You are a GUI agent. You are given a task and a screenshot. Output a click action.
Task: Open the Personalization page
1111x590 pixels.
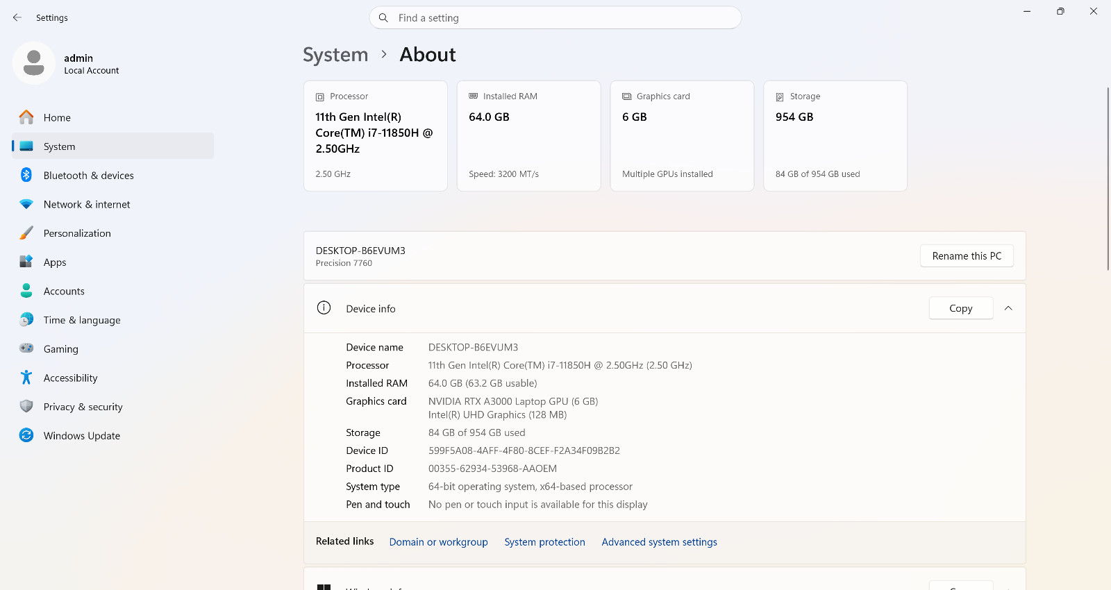click(113, 233)
